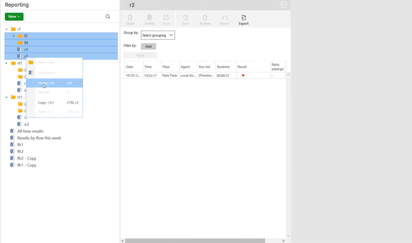Choose Delete (4) from context menu

[x=46, y=83]
